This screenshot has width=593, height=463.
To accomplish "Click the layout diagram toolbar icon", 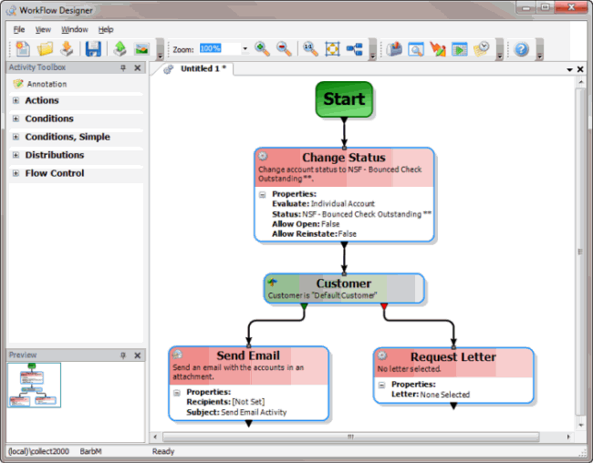I will pos(355,48).
